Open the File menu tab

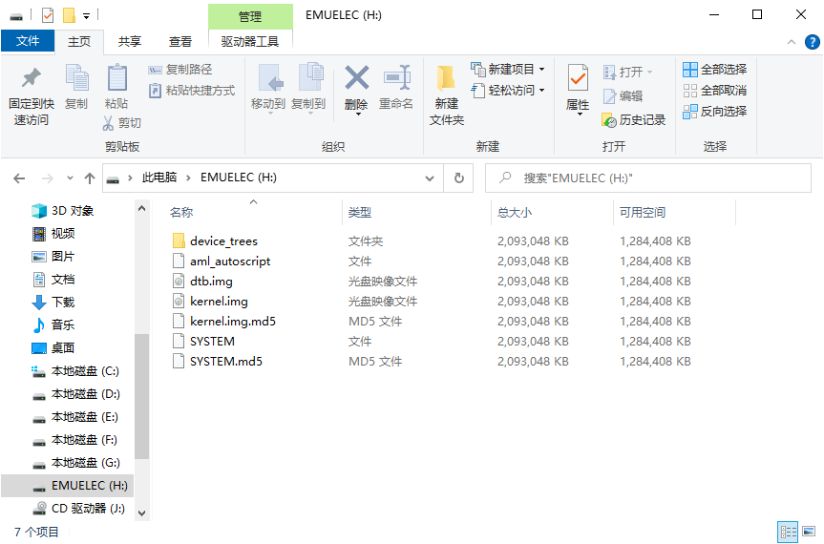(28, 41)
